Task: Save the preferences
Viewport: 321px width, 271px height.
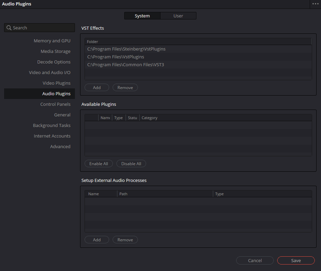Action: pyautogui.click(x=296, y=260)
